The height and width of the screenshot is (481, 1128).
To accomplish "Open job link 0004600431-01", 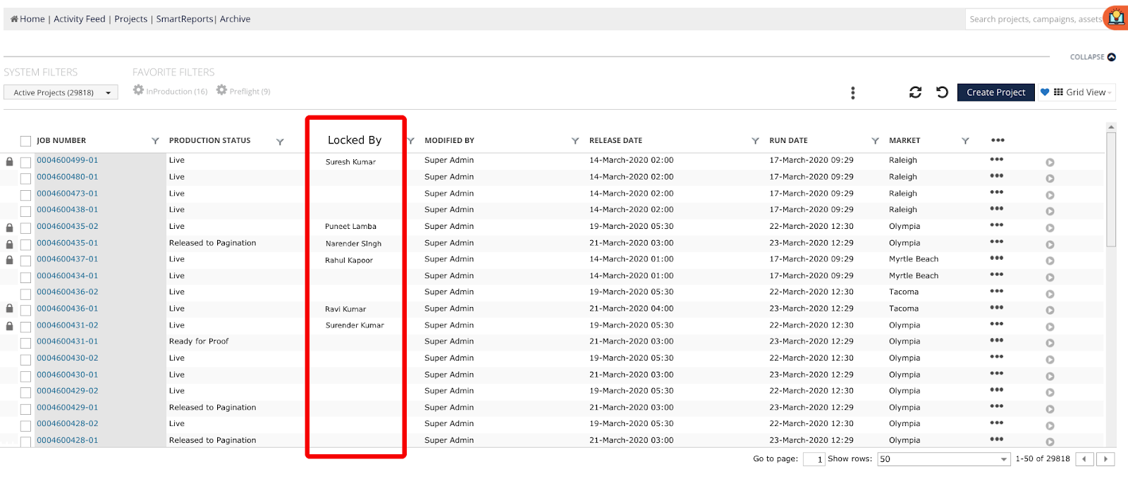I will point(68,342).
